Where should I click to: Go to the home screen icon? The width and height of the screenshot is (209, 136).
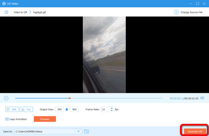click(x=6, y=12)
